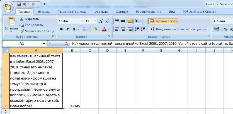Open the Вставить paste options arrow

pos(11,32)
